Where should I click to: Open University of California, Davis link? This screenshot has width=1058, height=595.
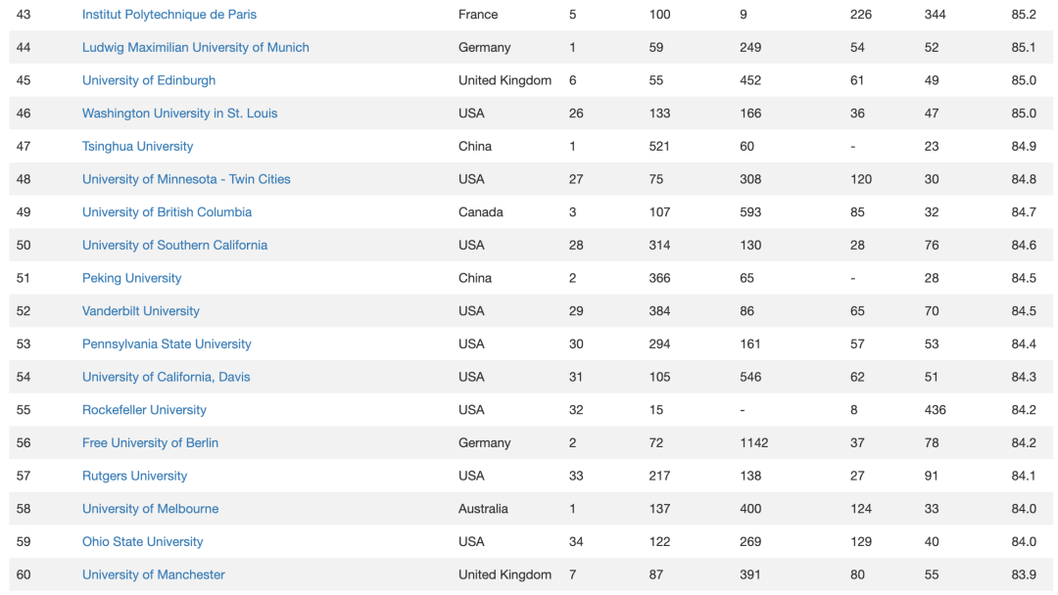click(x=166, y=378)
